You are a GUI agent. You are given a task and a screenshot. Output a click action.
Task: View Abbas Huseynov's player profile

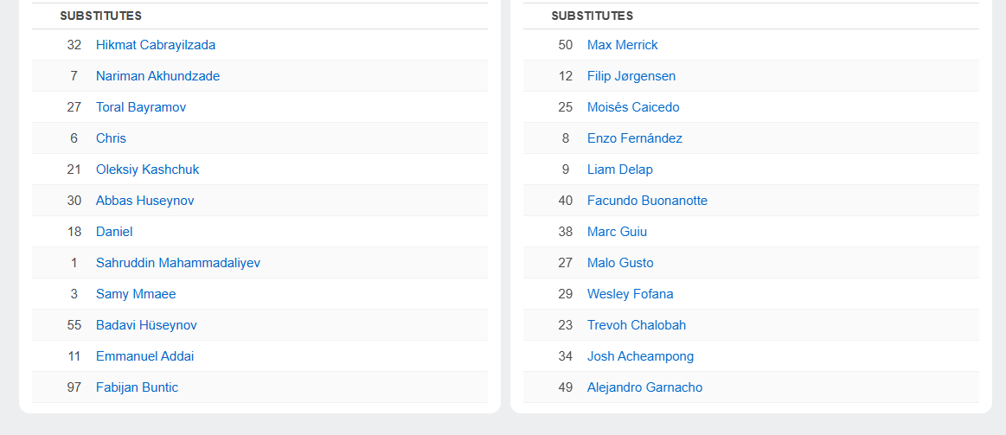[x=144, y=201]
